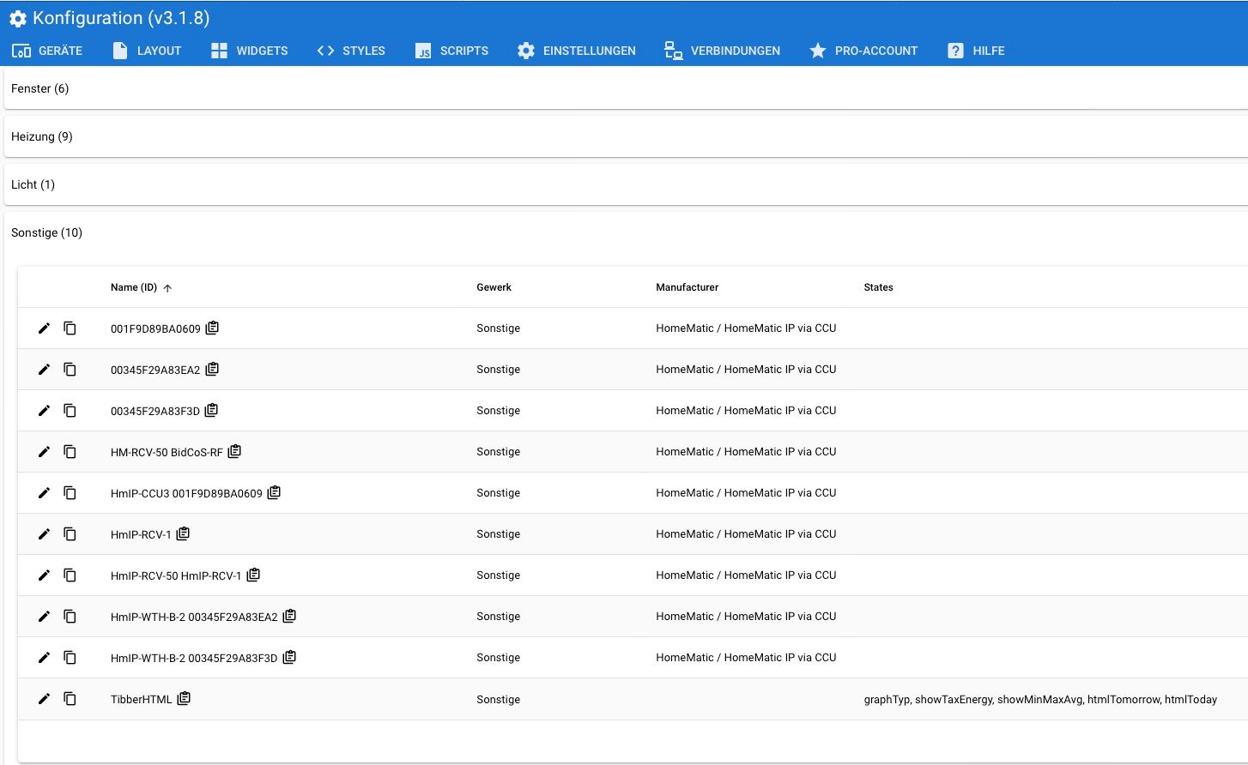The height and width of the screenshot is (765, 1248).
Task: Copy ID of HmIP-WTH-B-2 00345F29A83F3D
Action: coord(289,657)
